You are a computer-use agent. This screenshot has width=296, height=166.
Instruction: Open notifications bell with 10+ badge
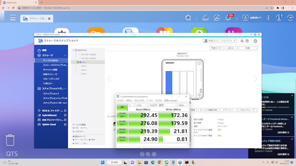click(x=229, y=18)
